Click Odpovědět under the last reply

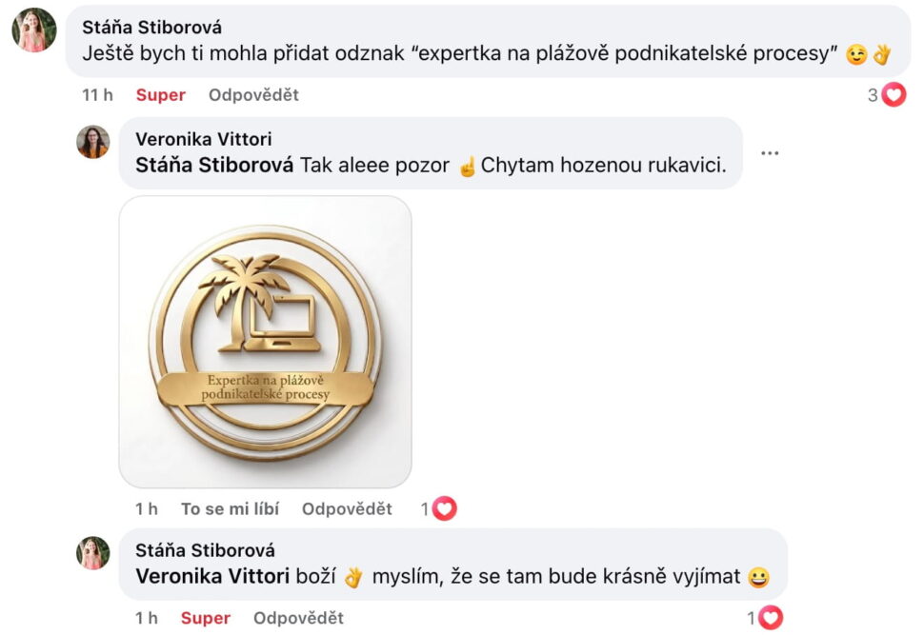coord(298,618)
